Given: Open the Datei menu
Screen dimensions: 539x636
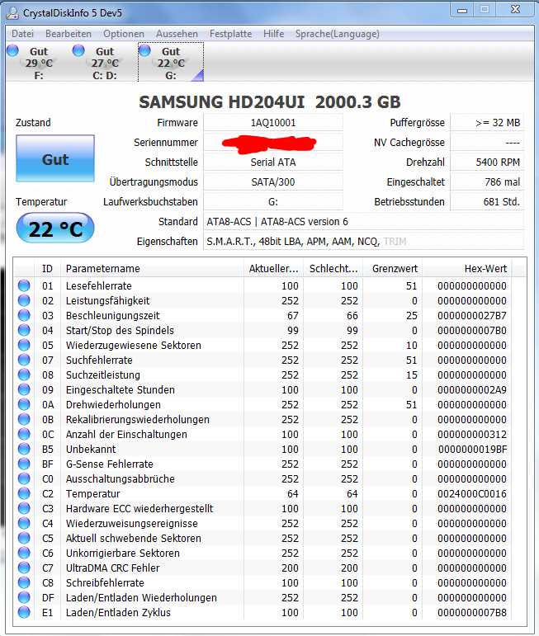Looking at the screenshot, I should 22,34.
